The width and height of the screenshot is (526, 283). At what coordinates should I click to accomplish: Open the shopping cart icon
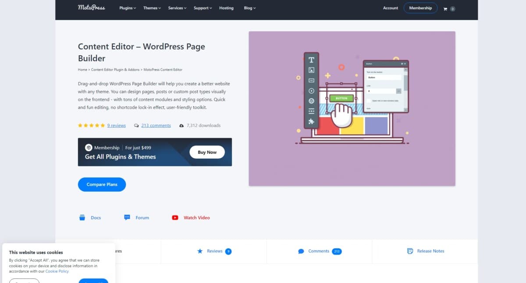(445, 9)
